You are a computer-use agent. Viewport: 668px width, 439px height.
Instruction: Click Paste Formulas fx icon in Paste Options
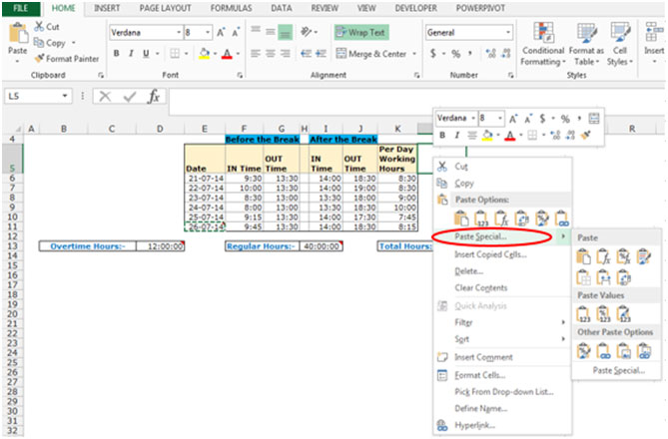501,219
